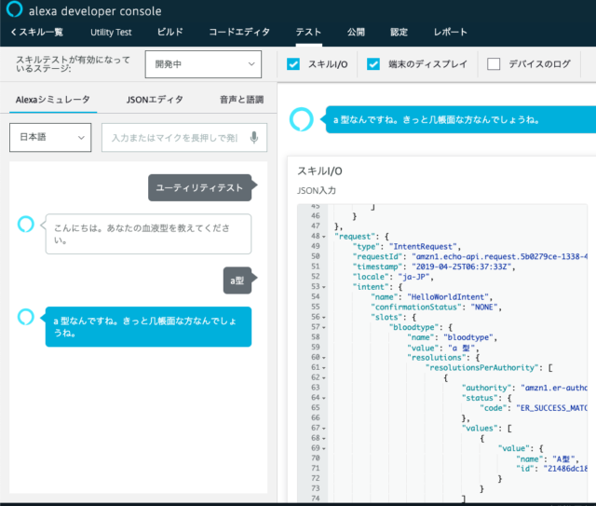Click the "ja-JP" locale value
The height and width of the screenshot is (506, 596).
pyautogui.click(x=413, y=277)
